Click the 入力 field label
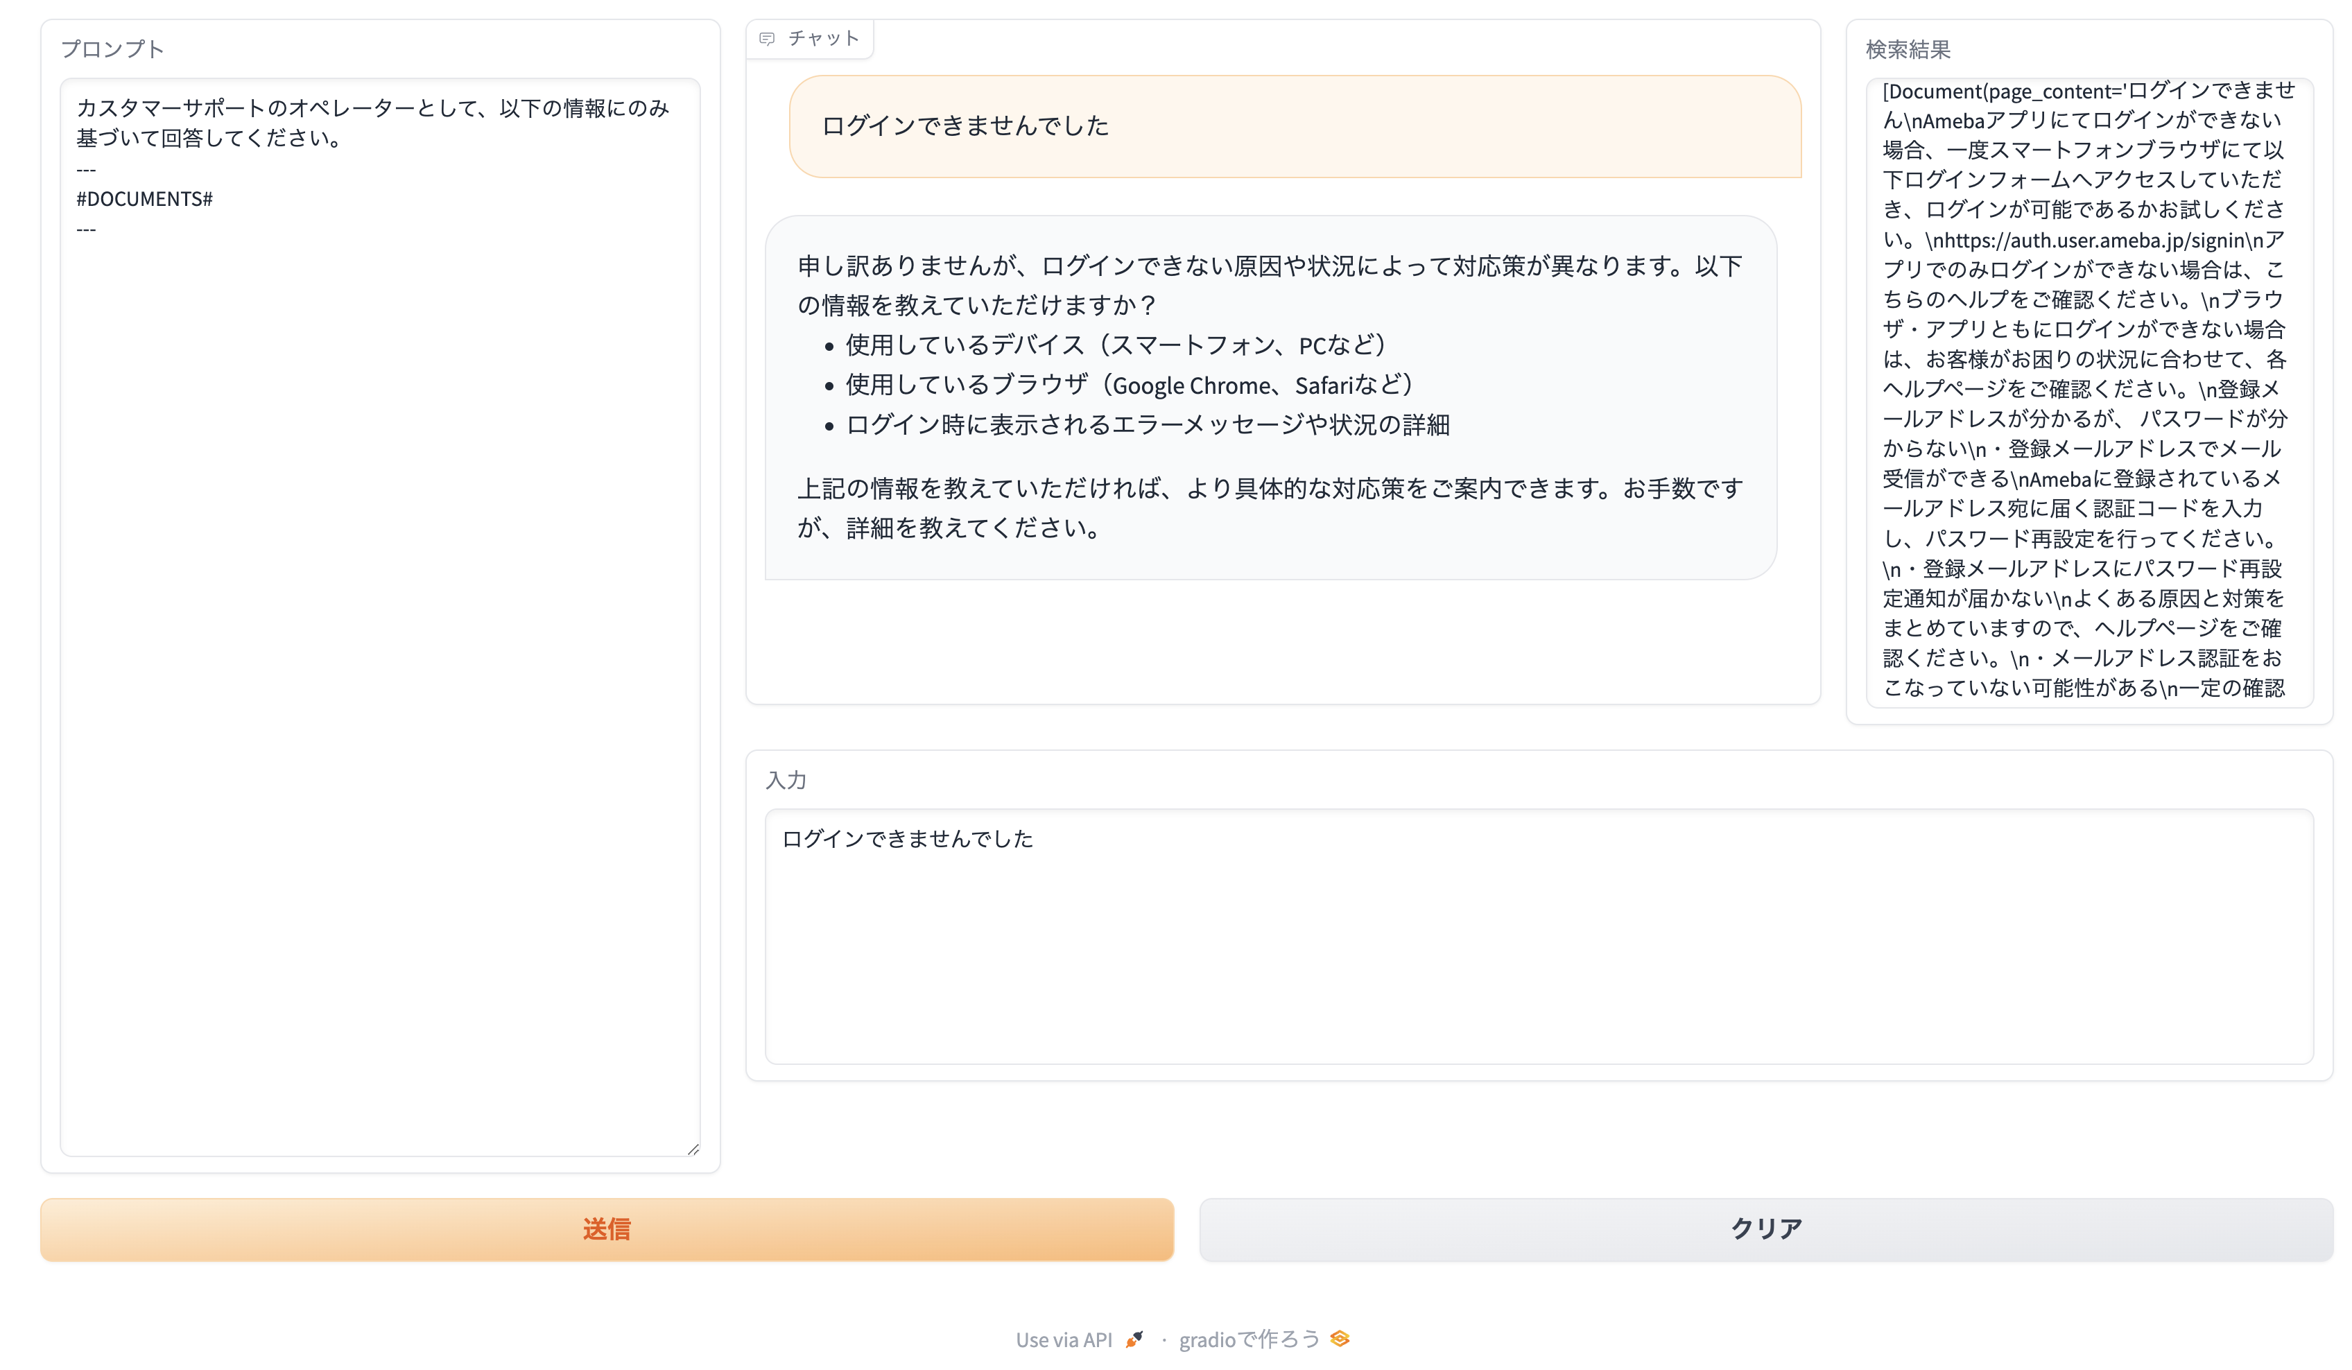The width and height of the screenshot is (2352, 1370). tap(786, 780)
